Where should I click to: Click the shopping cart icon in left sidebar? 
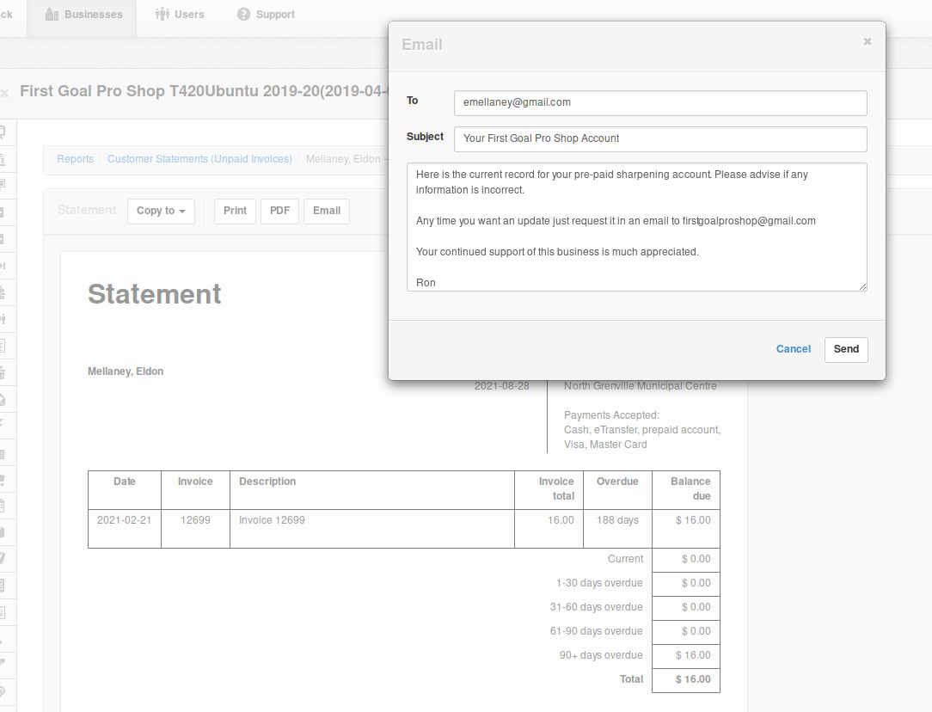pos(3,479)
